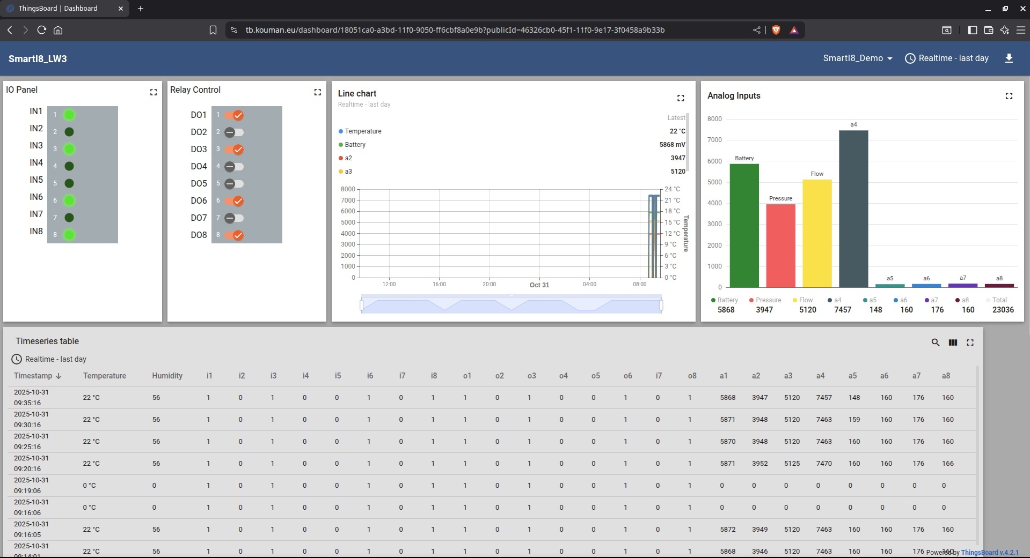This screenshot has height=558, width=1030.
Task: Expand the Analog Inputs widget to fullscreen
Action: point(1008,95)
